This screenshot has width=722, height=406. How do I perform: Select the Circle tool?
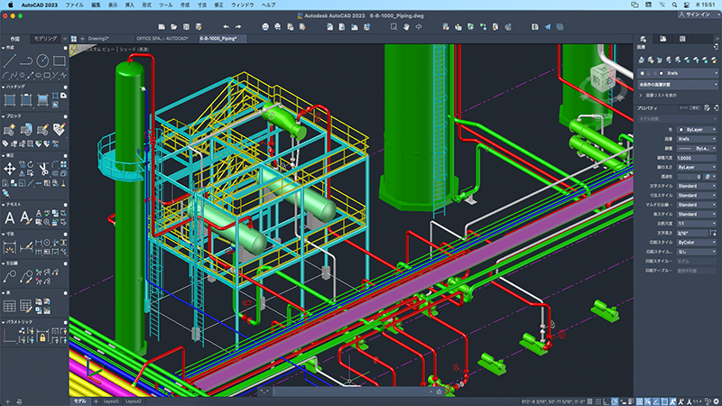pyautogui.click(x=42, y=60)
